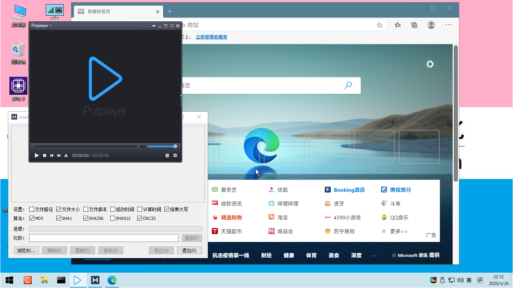Switch input language 英 indicator
This screenshot has width=513, height=288.
coord(469,280)
